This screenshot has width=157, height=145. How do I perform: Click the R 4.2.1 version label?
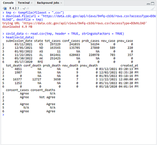click(x=14, y=8)
